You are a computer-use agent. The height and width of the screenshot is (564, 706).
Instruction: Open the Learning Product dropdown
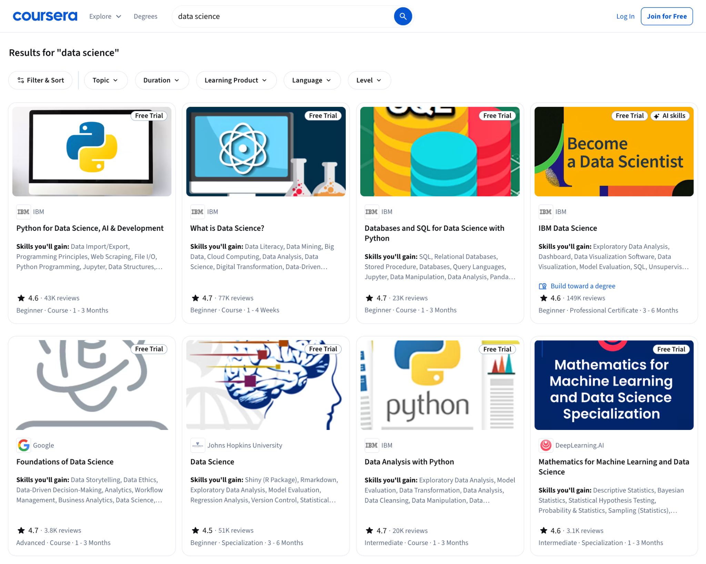coord(236,80)
